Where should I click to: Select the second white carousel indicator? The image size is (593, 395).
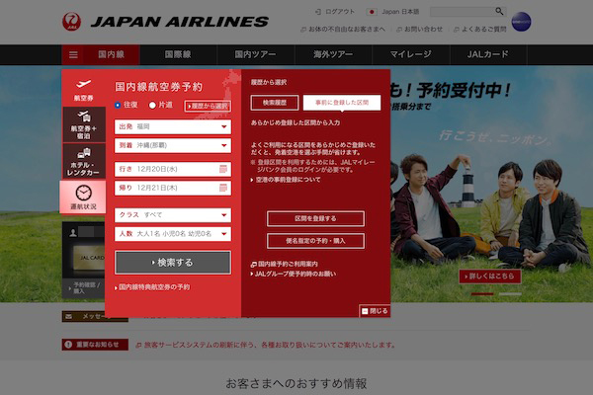point(510,293)
